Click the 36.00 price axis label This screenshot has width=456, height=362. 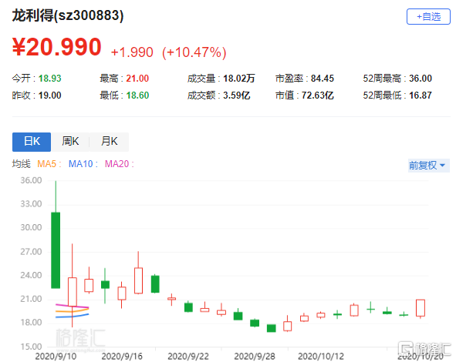pyautogui.click(x=31, y=180)
